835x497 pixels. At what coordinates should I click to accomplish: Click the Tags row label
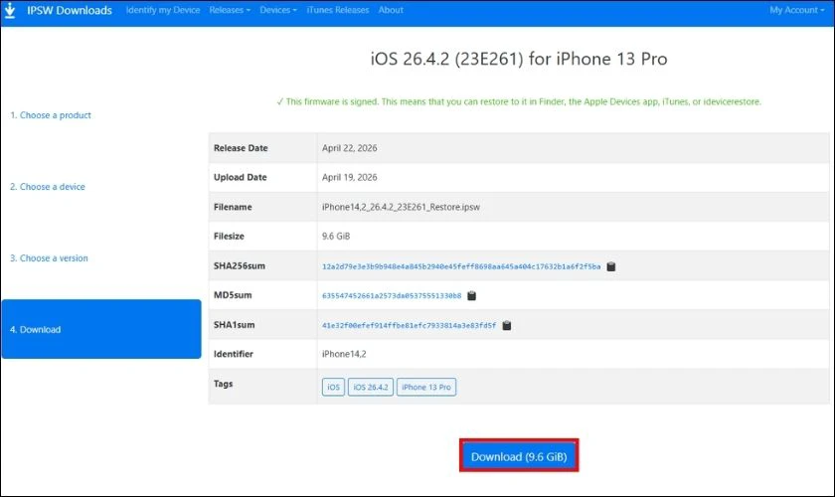pos(223,384)
